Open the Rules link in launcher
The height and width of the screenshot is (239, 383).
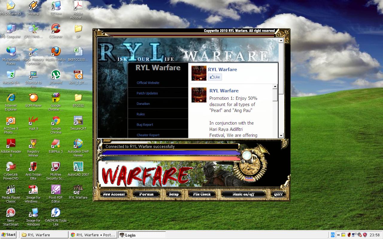pos(141,114)
